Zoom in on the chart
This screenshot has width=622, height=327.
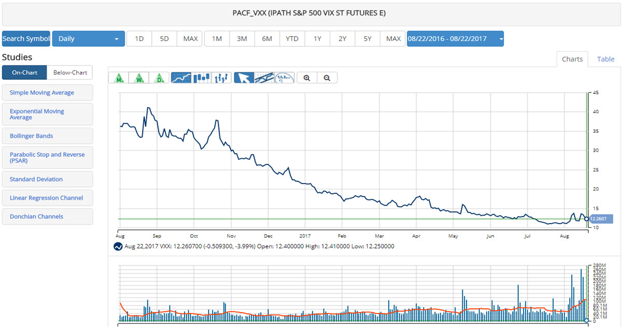(307, 78)
